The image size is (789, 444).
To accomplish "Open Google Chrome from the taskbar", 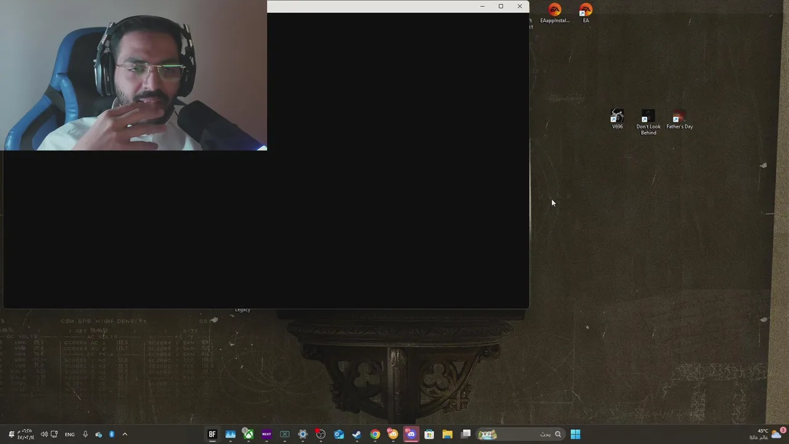I will 375,434.
